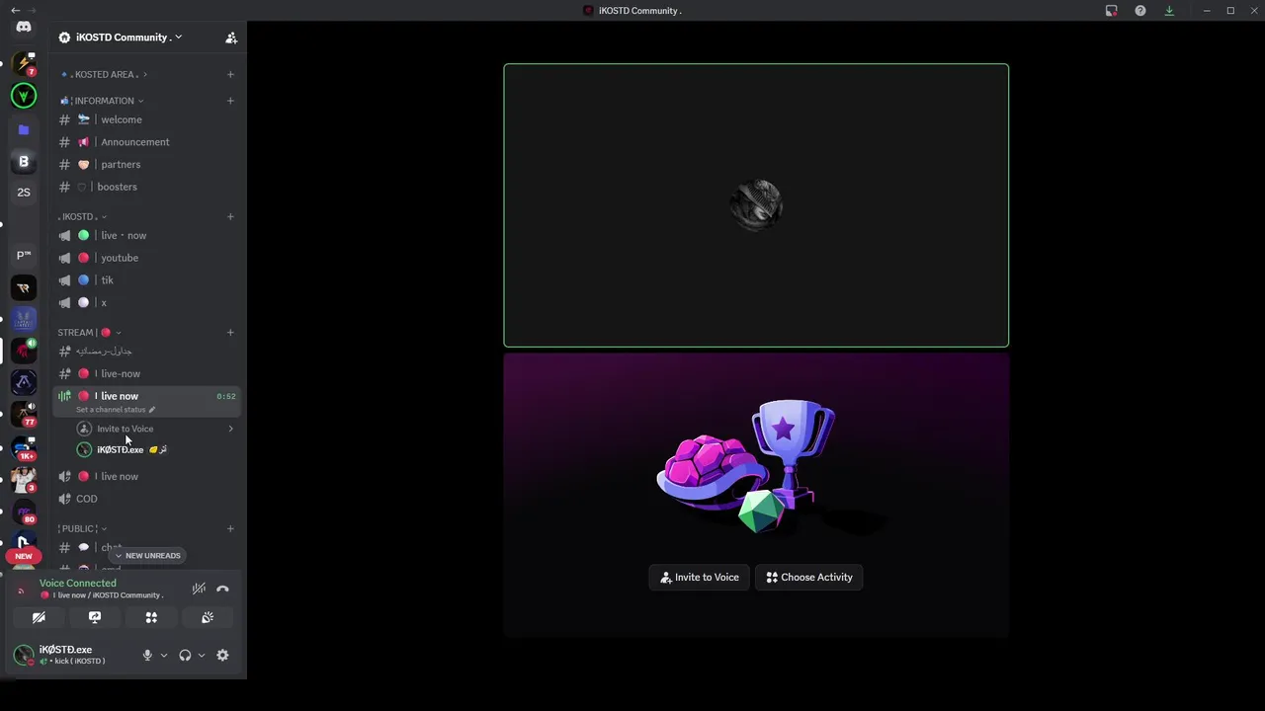The image size is (1265, 711).
Task: Open the live-now text channel
Action: coord(148,373)
